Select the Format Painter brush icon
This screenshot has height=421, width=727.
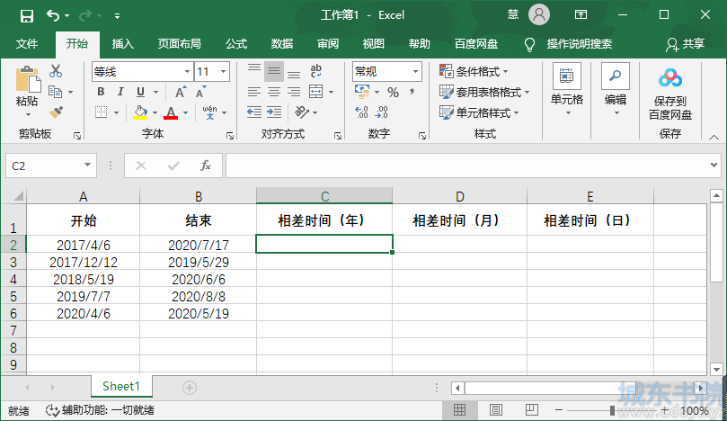56,112
